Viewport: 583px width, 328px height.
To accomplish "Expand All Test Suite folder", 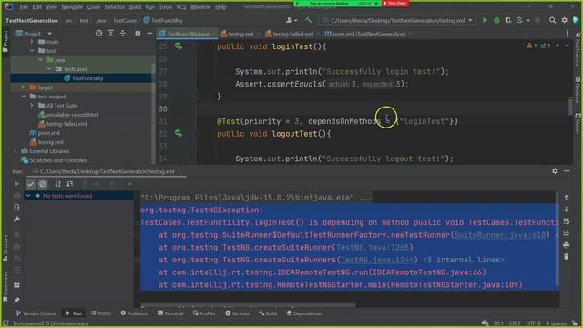I will coord(32,106).
